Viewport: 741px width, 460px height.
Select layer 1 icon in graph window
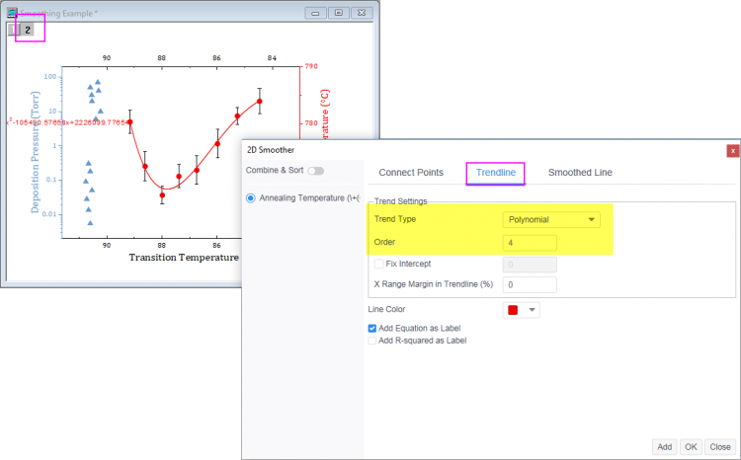tap(12, 30)
